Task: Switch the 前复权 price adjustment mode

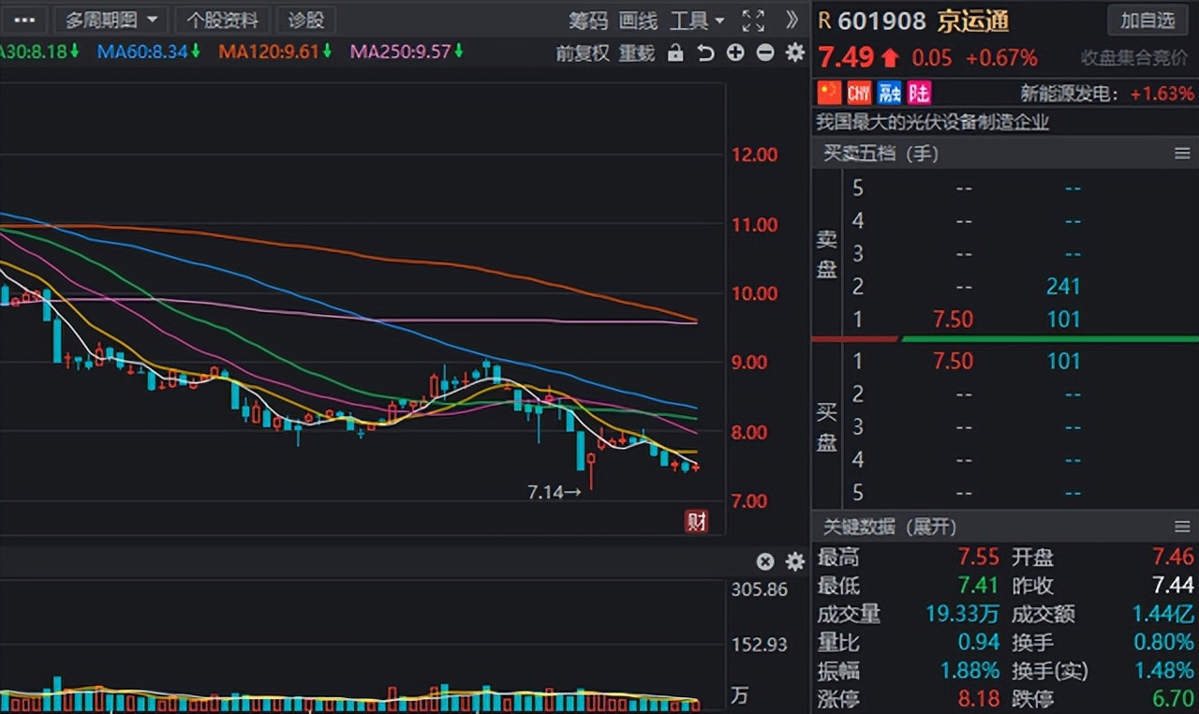Action: 583,53
